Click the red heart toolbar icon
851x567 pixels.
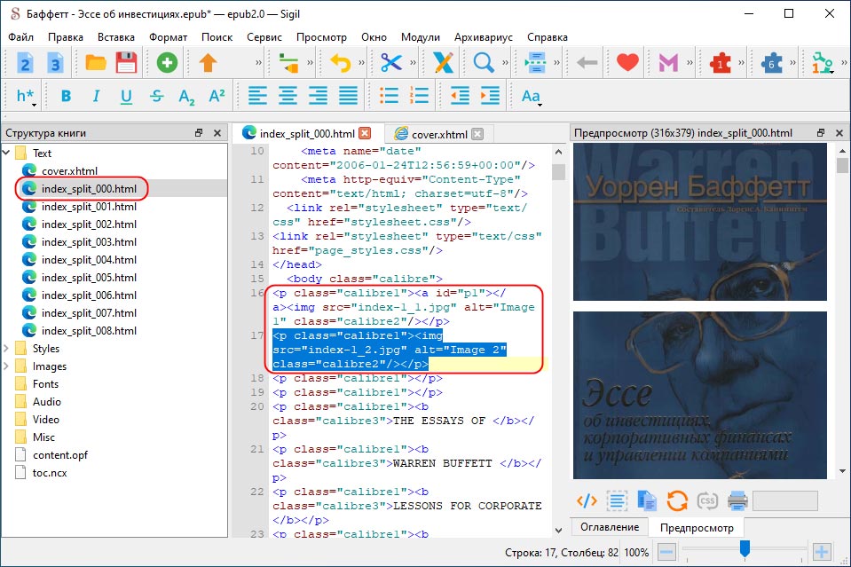[627, 63]
